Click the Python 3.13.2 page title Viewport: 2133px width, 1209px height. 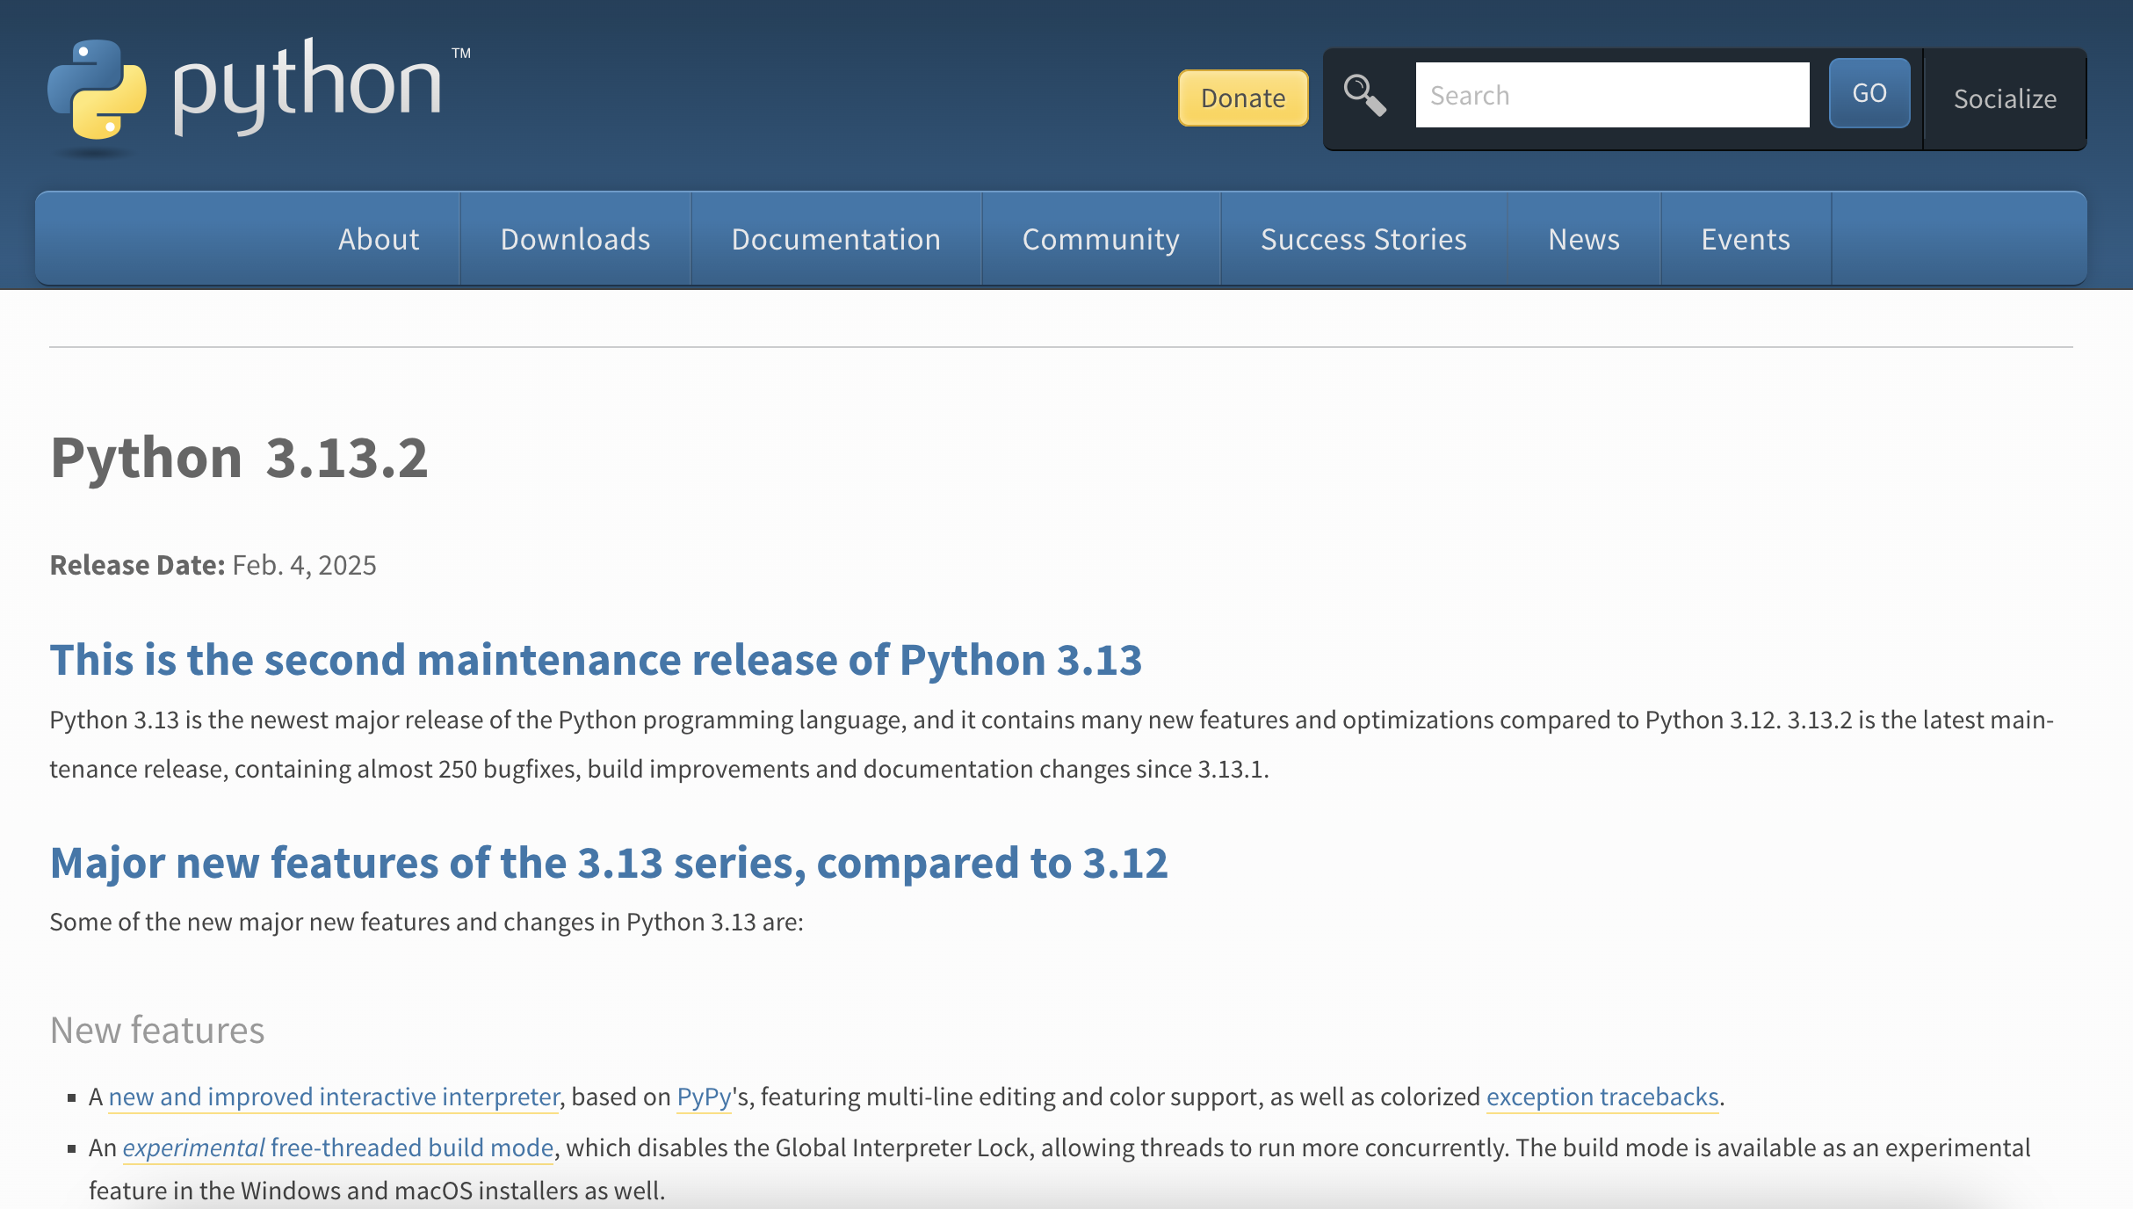239,457
